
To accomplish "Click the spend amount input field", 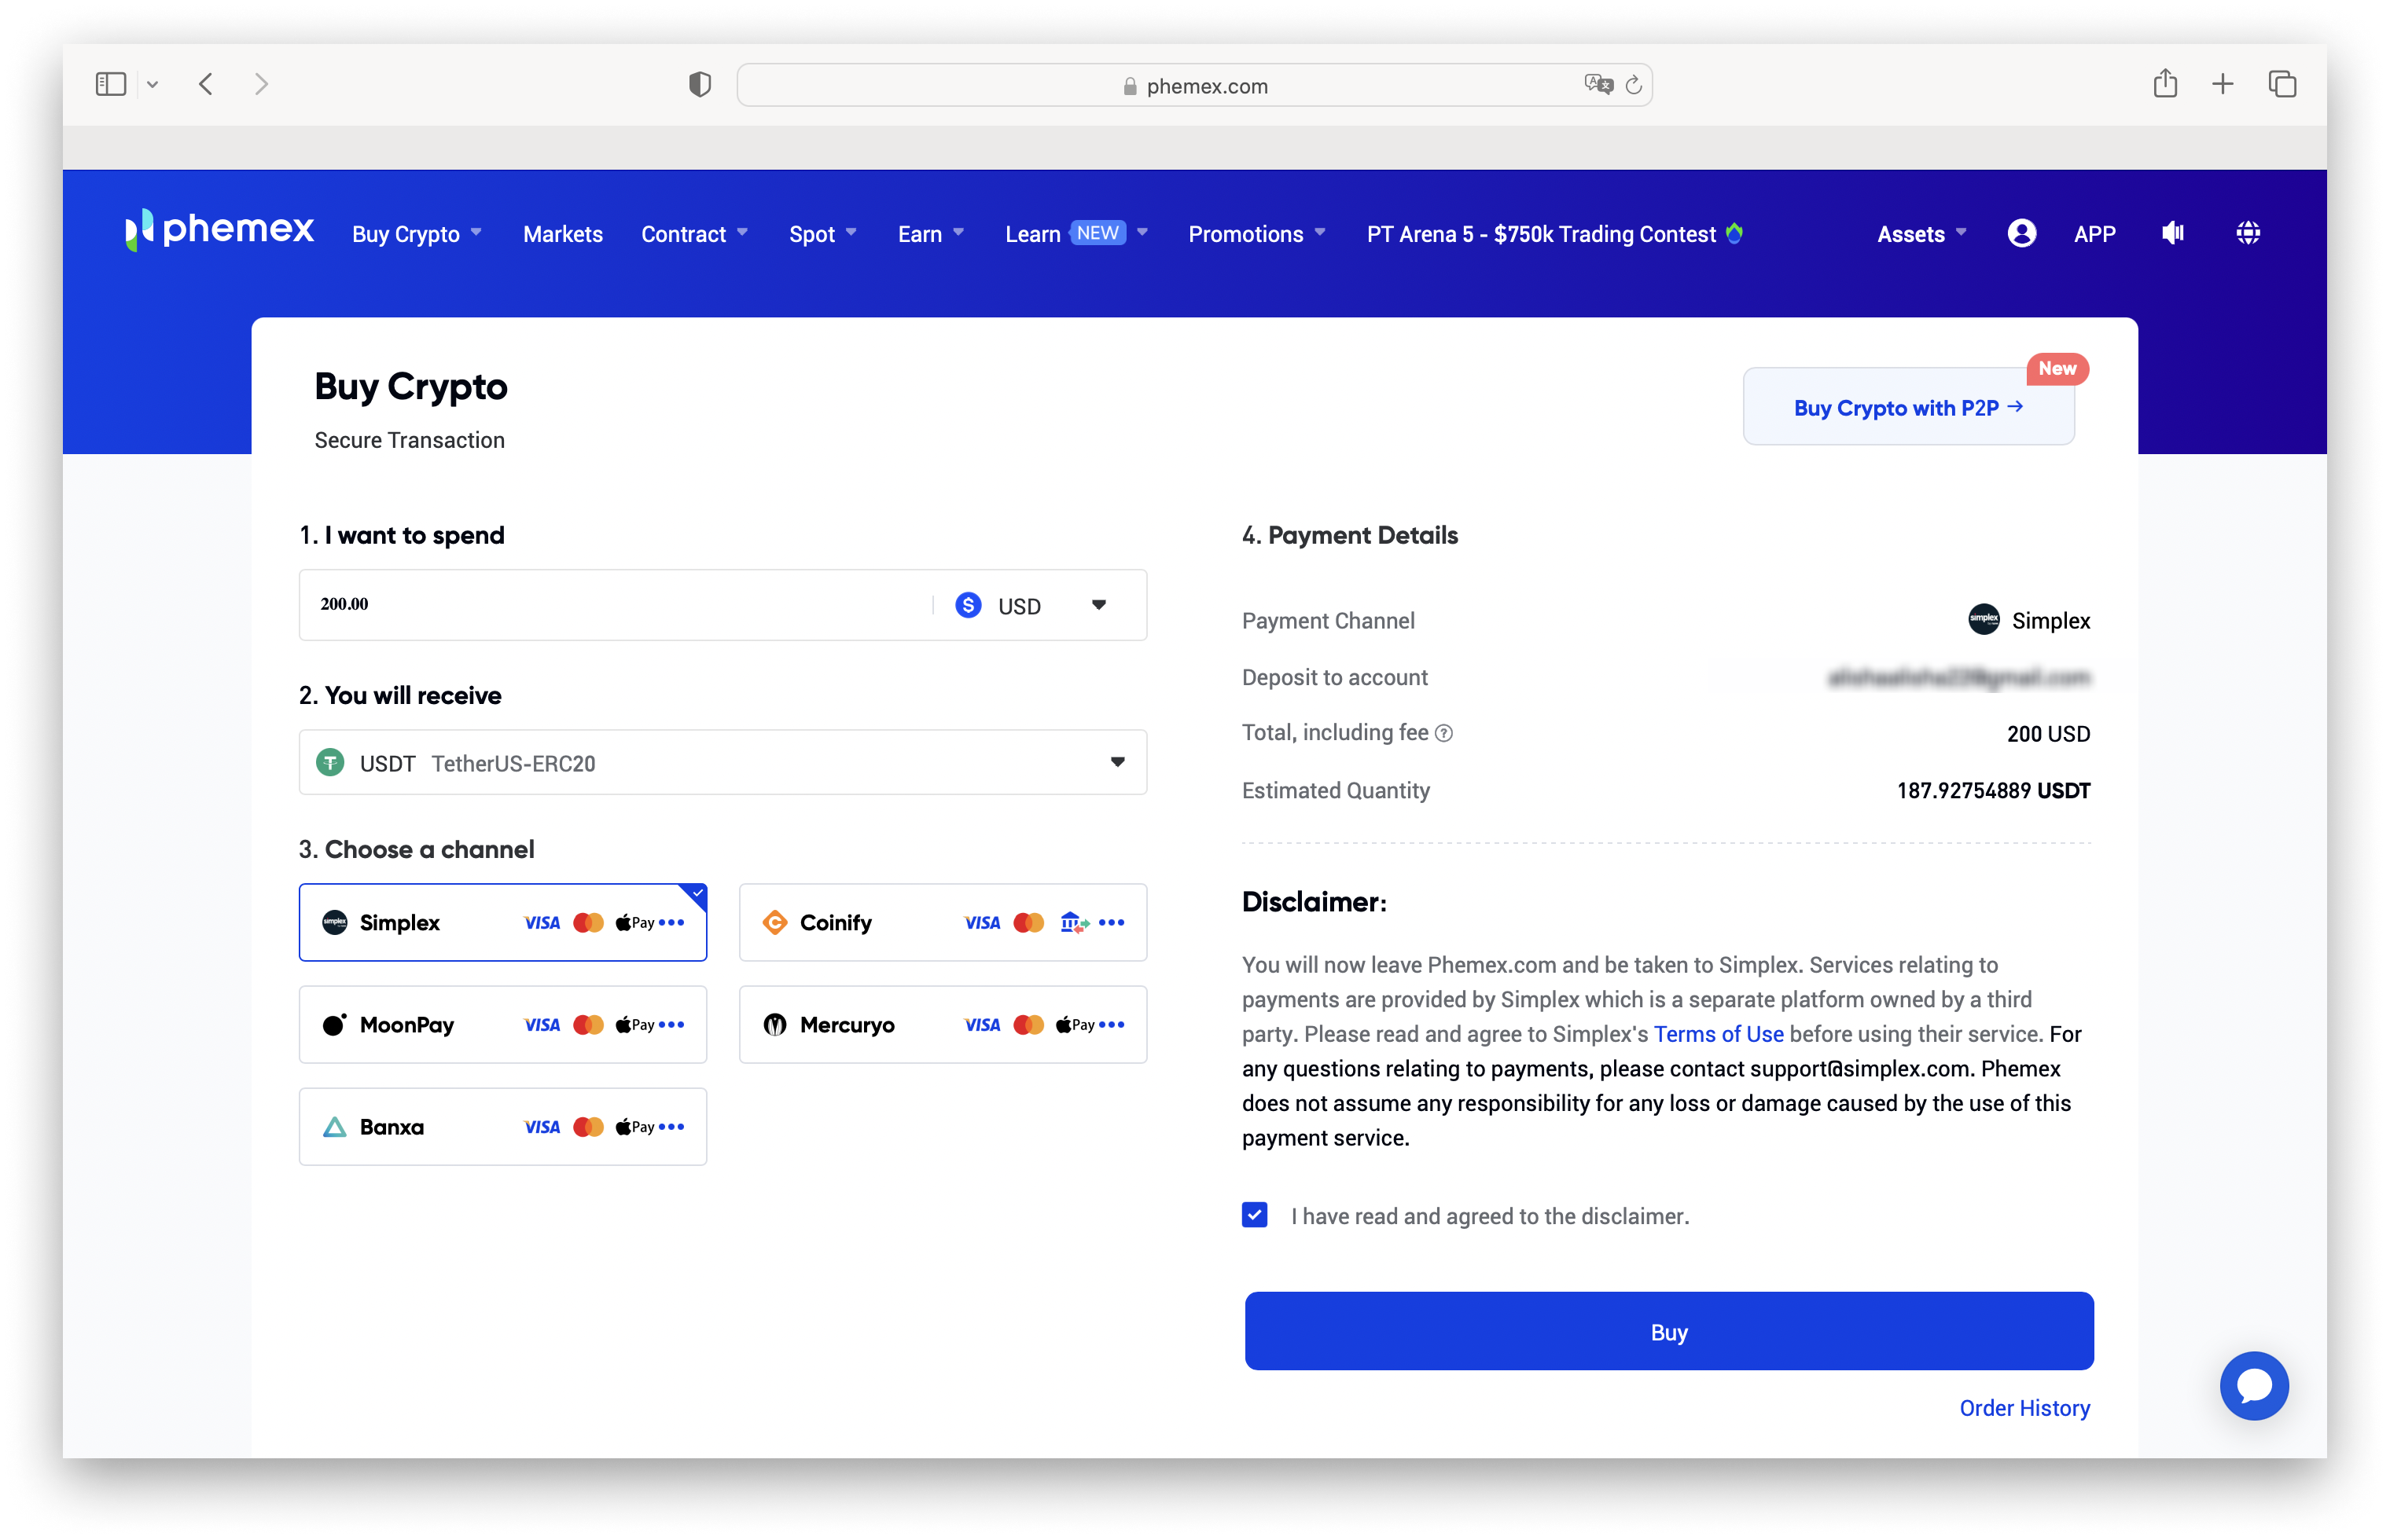I will tap(616, 605).
